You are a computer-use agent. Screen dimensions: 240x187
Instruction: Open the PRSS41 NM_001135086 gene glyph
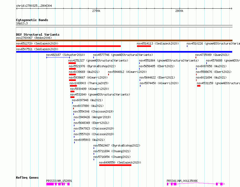[x=196, y=184]
